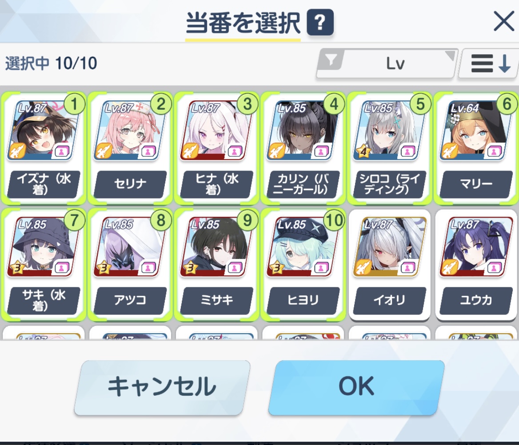This screenshot has width=519, height=445.
Task: Deselect ヒナ (水着) character card
Action: click(216, 148)
